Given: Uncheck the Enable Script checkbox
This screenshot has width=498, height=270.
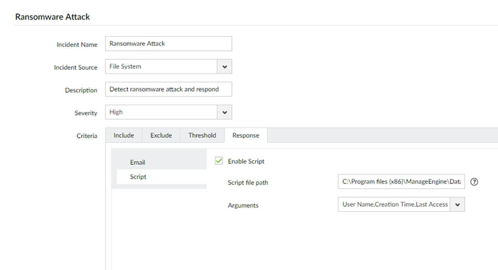Looking at the screenshot, I should (219, 161).
